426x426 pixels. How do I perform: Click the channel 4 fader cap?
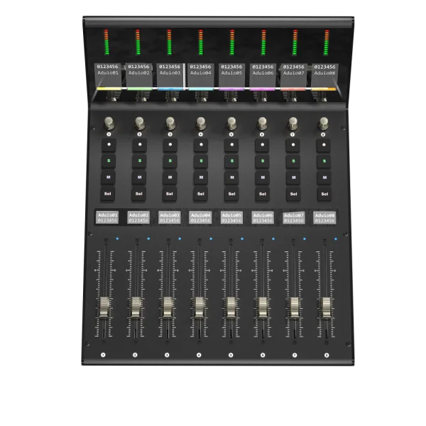click(200, 307)
